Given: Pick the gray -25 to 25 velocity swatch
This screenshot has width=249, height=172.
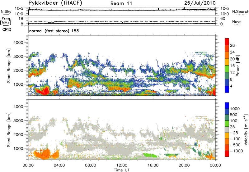Looking at the screenshot, I should click(227, 129).
